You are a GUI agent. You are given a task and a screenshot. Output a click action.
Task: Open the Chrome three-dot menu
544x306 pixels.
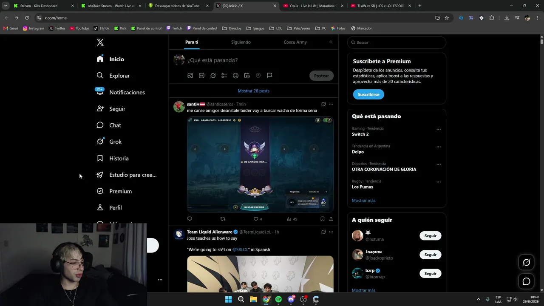[538, 18]
